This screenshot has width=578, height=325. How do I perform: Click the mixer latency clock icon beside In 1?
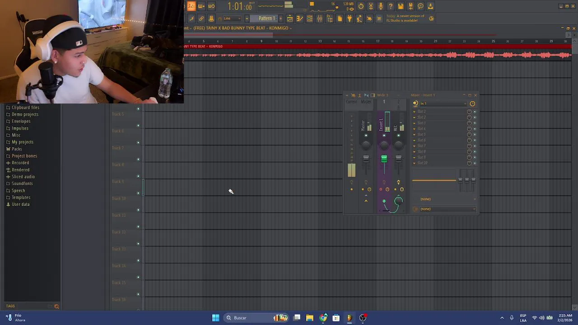click(472, 103)
